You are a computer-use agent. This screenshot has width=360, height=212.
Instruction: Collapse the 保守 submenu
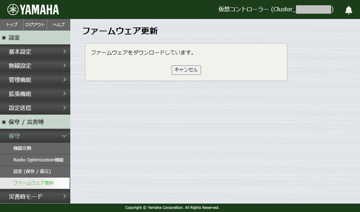tap(35, 136)
